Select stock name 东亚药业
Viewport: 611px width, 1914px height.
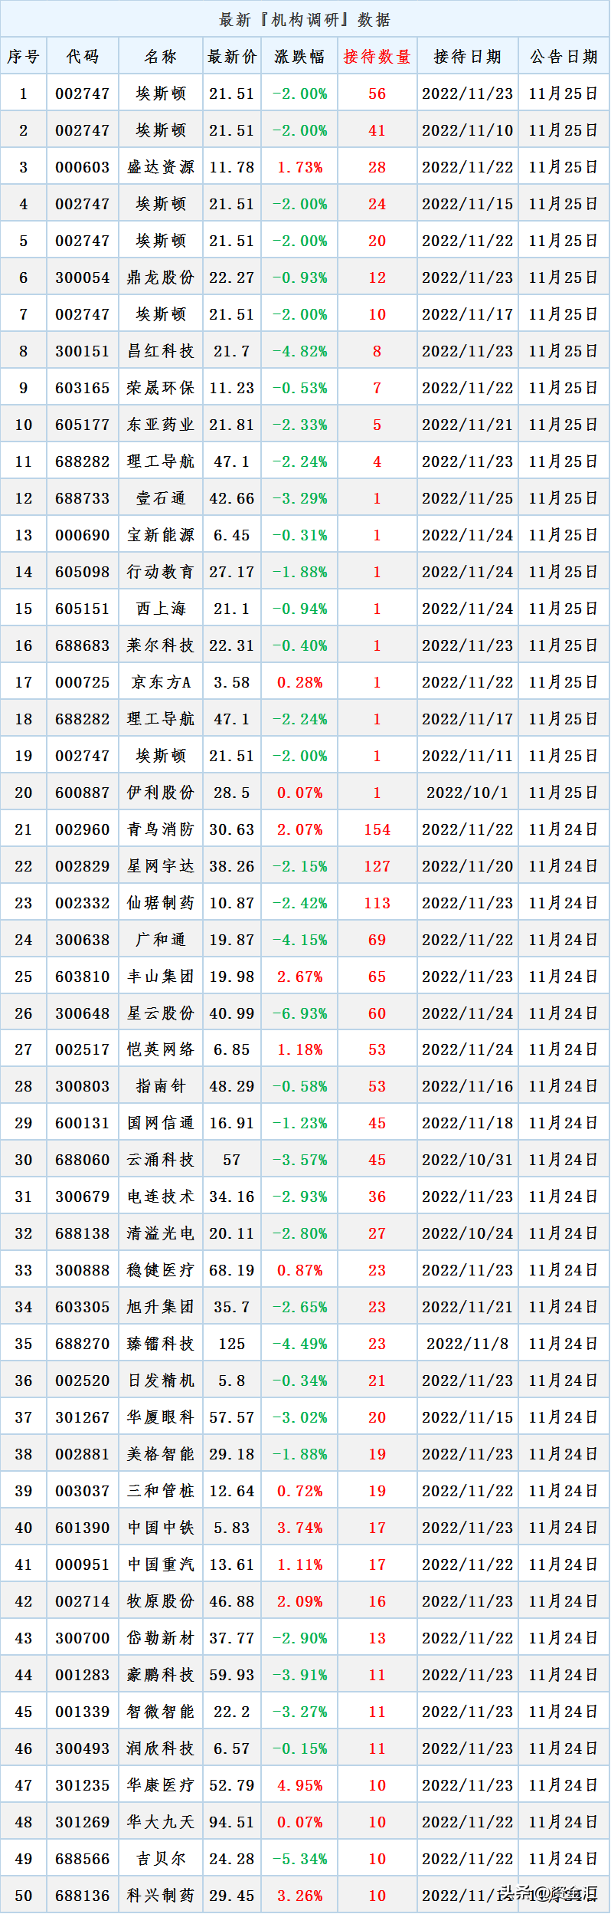pos(161,425)
